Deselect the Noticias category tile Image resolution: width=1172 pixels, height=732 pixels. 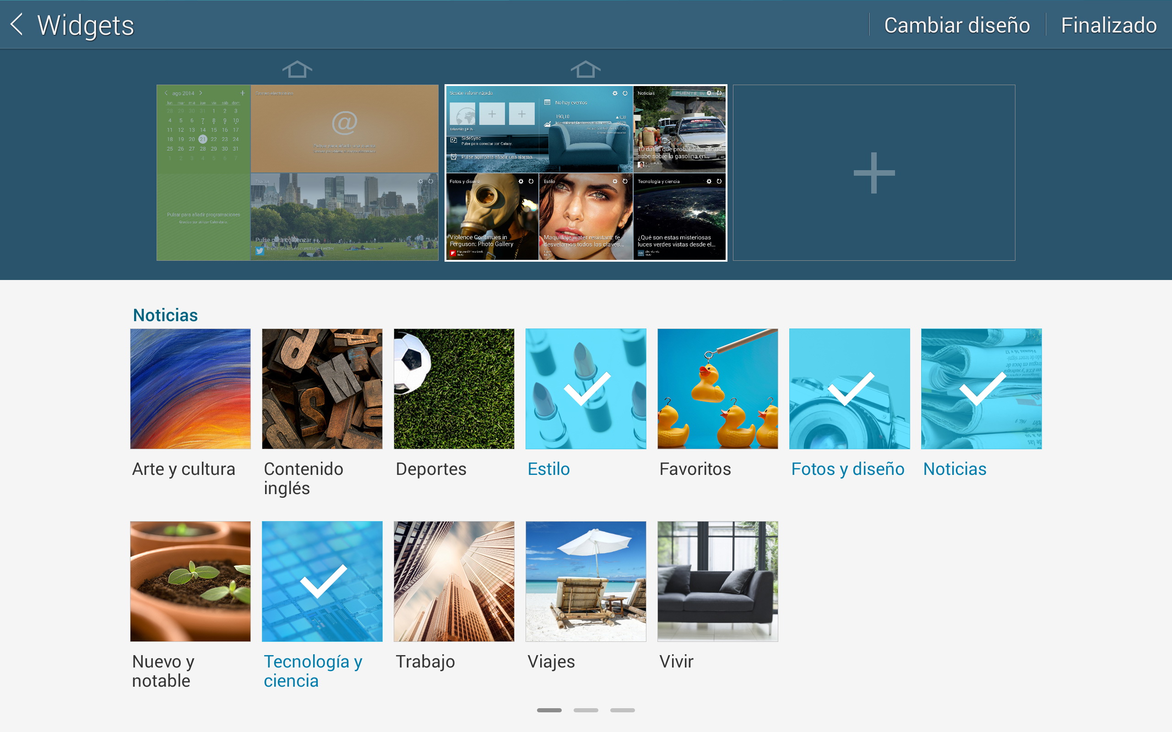click(x=981, y=389)
